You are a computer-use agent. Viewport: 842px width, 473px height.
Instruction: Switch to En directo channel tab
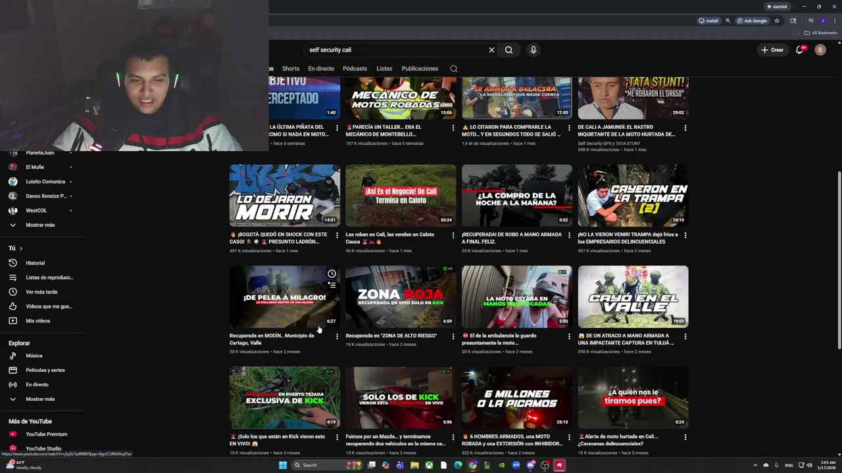click(x=321, y=68)
